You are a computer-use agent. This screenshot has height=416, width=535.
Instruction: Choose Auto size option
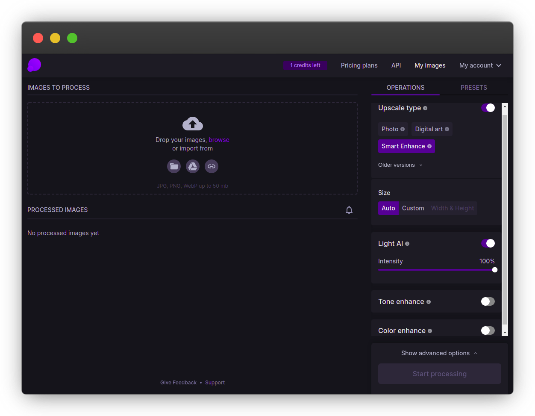(x=388, y=208)
